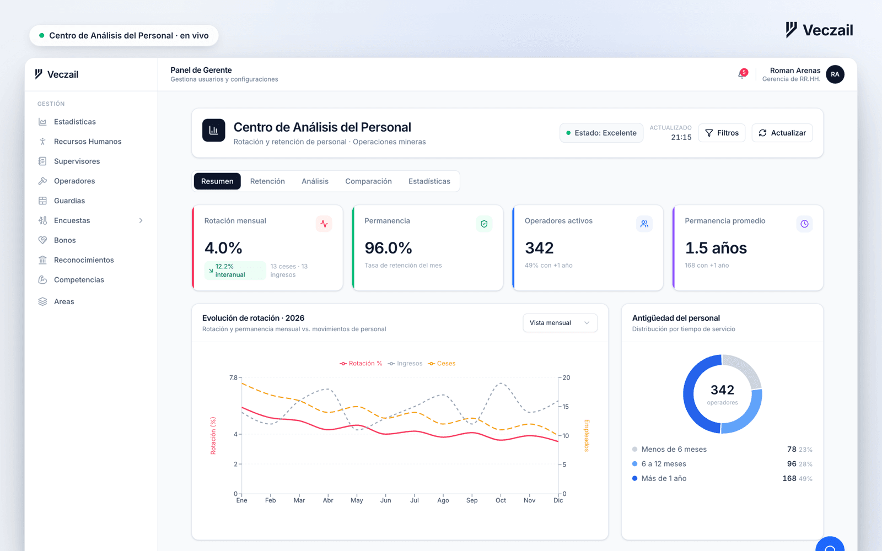Switch to the Retención tab

click(x=267, y=181)
